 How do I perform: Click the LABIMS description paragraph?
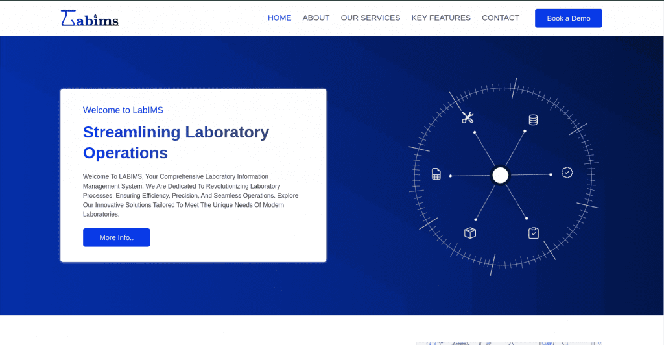[x=191, y=195]
